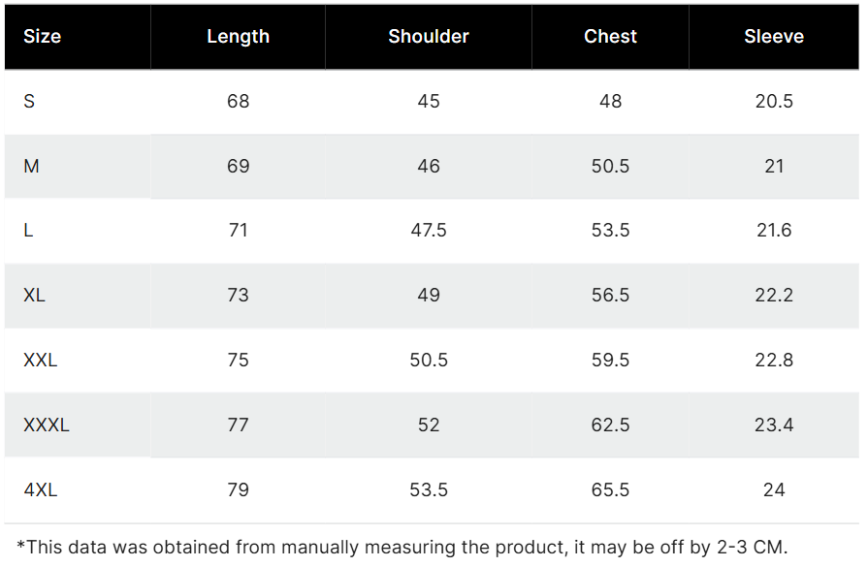The image size is (868, 567).
Task: Select the Sleeve column header
Action: (x=774, y=37)
